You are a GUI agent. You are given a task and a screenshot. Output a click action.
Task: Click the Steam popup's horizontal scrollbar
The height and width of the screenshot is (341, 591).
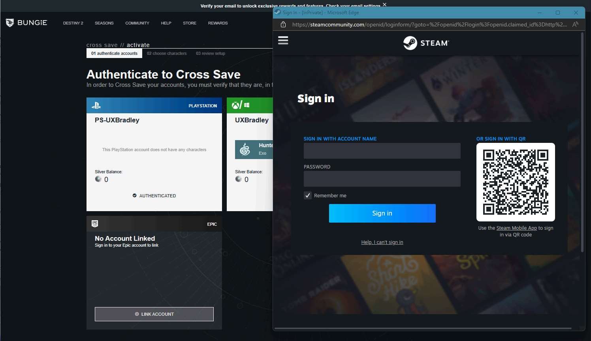[423, 328]
